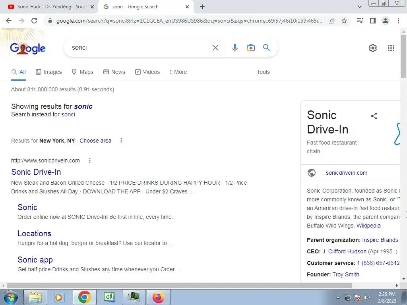
Task: Call customer service number link
Action: tap(378, 263)
